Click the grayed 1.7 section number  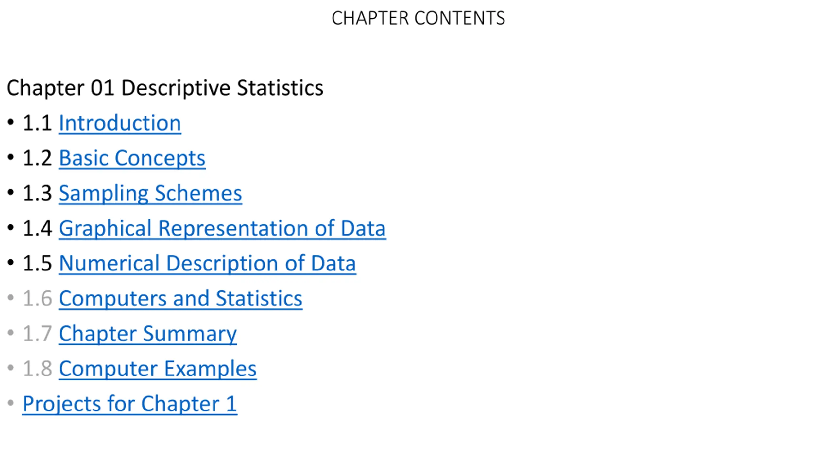(x=37, y=334)
